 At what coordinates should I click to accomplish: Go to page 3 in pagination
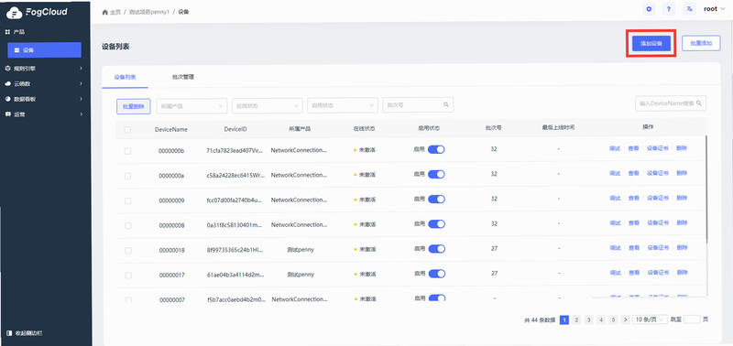(589, 319)
